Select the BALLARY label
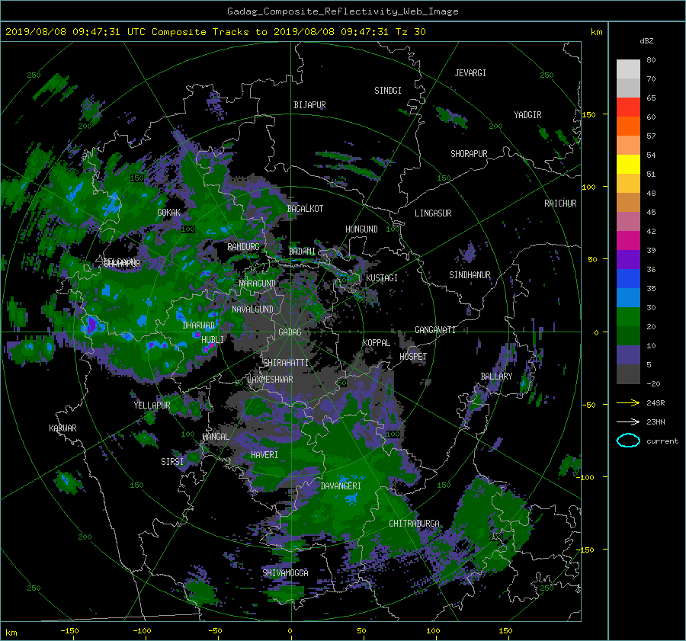This screenshot has width=686, height=641. [x=496, y=377]
